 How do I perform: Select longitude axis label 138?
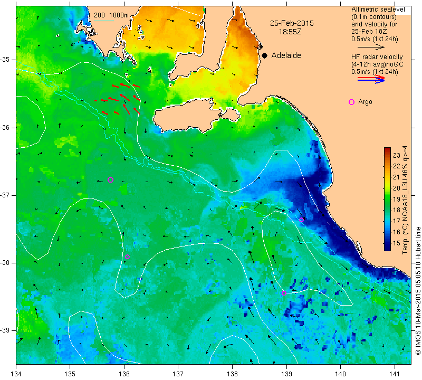coord(232,374)
